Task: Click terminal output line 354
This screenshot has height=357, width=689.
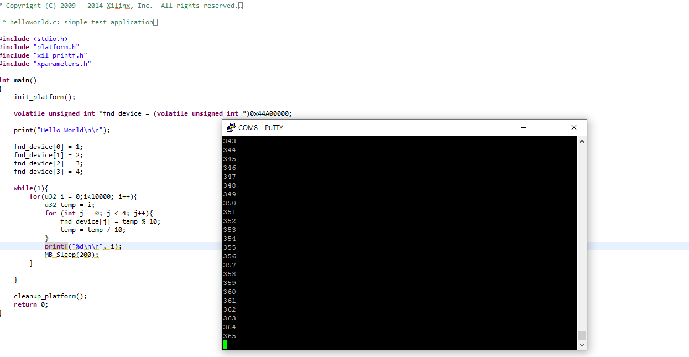Action: [x=229, y=239]
